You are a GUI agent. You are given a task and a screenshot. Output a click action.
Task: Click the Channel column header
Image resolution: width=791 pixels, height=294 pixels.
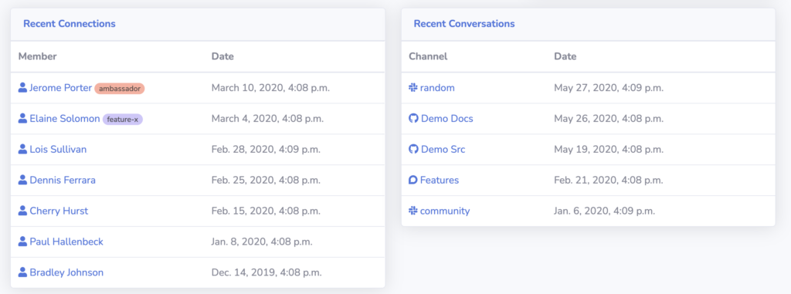point(428,56)
